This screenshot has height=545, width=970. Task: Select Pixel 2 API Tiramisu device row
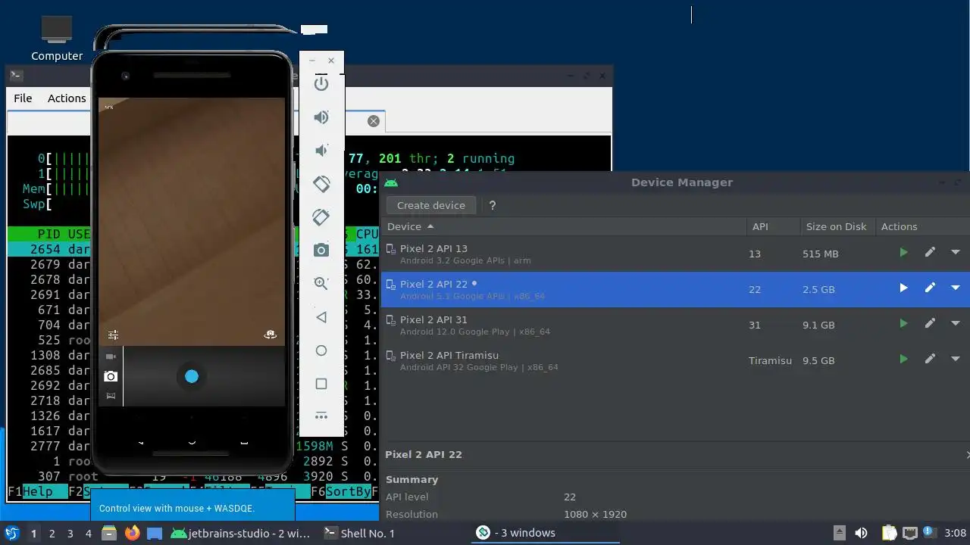tap(674, 360)
